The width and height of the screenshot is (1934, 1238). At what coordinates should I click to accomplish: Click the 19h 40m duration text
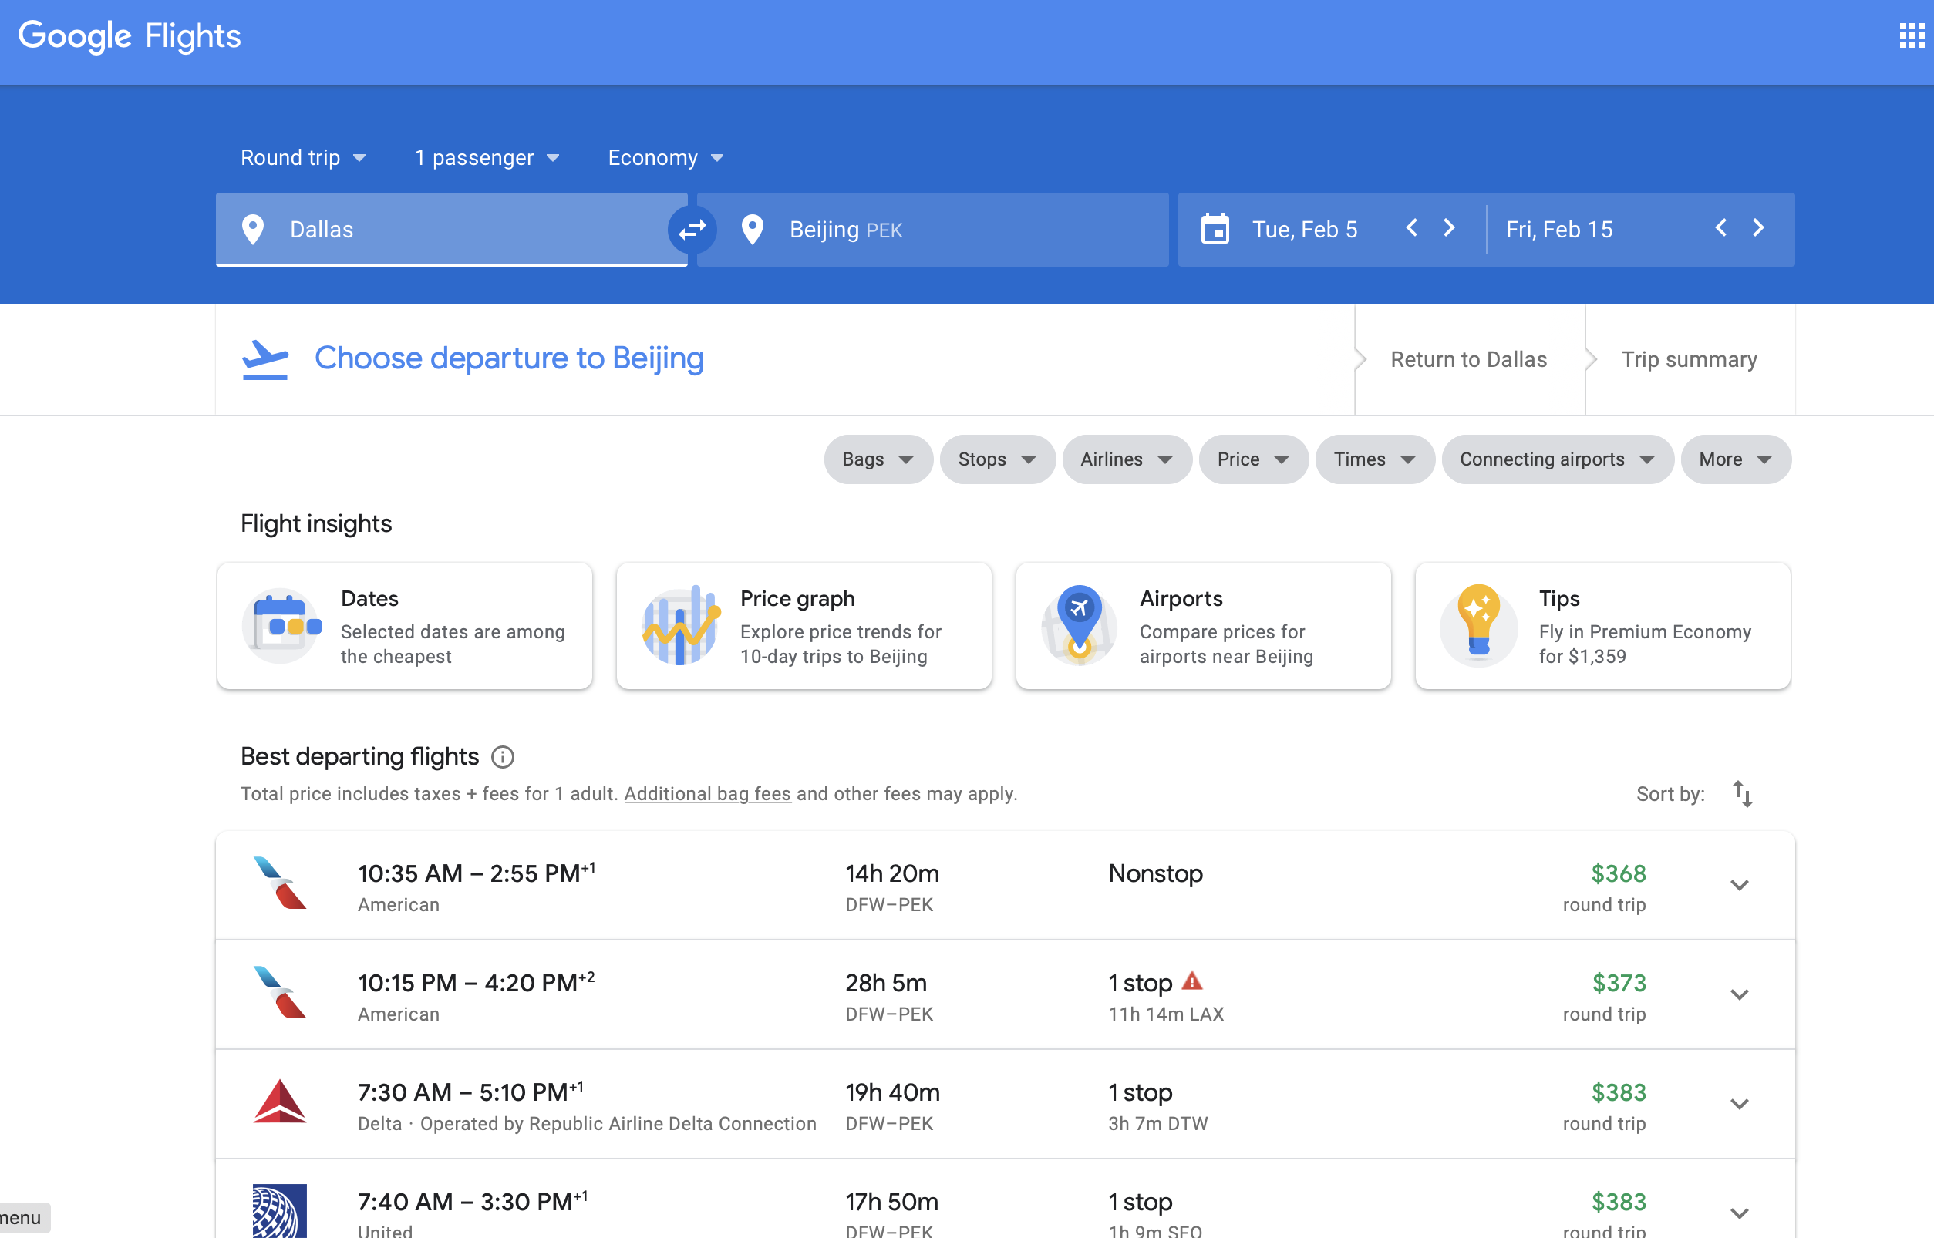pyautogui.click(x=893, y=1092)
